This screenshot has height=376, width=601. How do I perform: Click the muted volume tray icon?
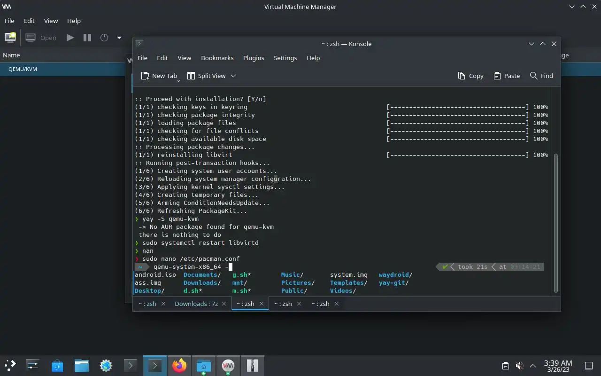(519, 365)
